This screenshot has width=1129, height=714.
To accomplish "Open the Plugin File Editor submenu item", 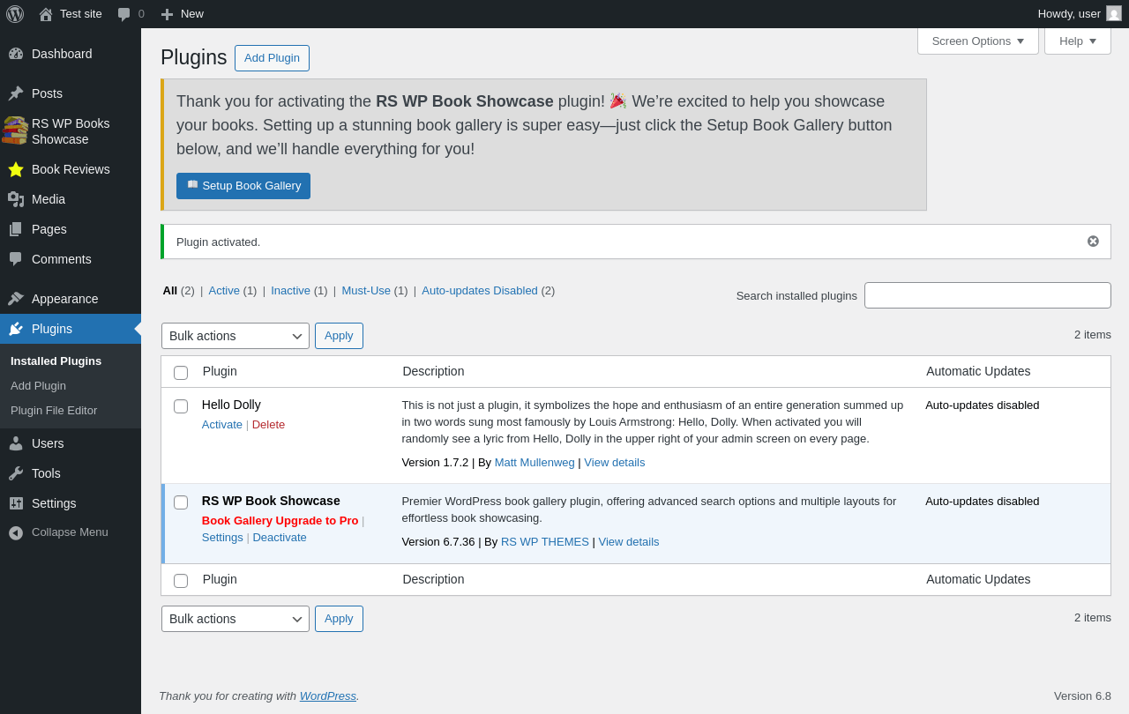I will coord(54,410).
